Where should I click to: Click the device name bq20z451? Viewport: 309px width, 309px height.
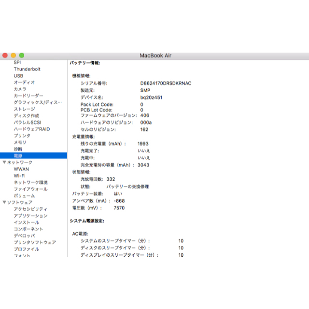click(151, 98)
